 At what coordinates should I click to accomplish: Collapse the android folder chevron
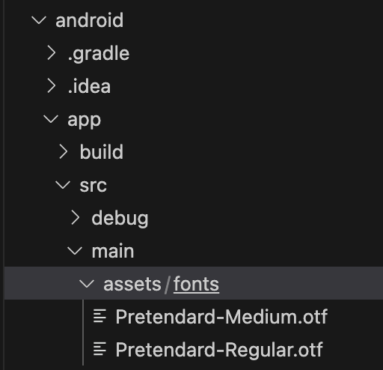tap(39, 20)
